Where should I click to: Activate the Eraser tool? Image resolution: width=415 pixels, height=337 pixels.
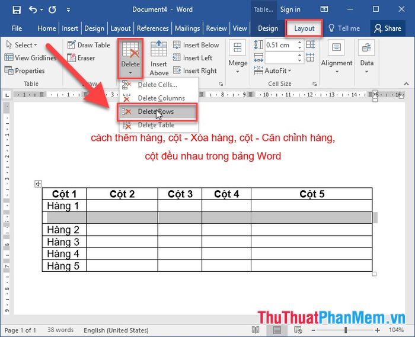[x=81, y=58]
